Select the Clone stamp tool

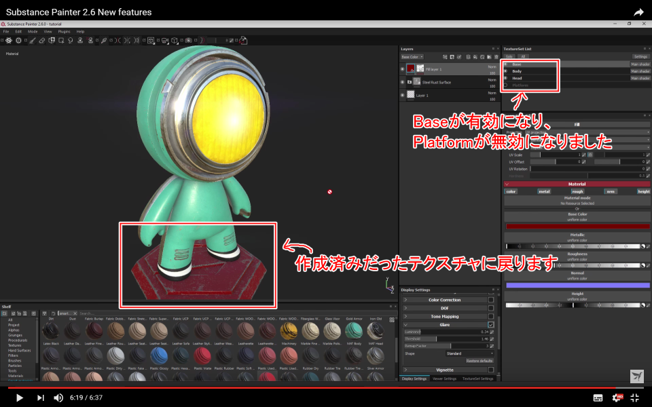[80, 40]
